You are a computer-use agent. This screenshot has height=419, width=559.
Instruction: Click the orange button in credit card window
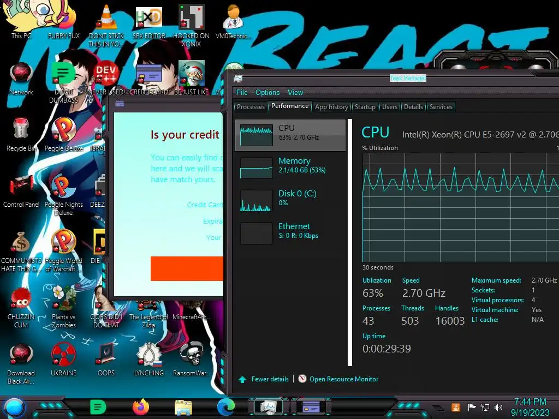(187, 268)
